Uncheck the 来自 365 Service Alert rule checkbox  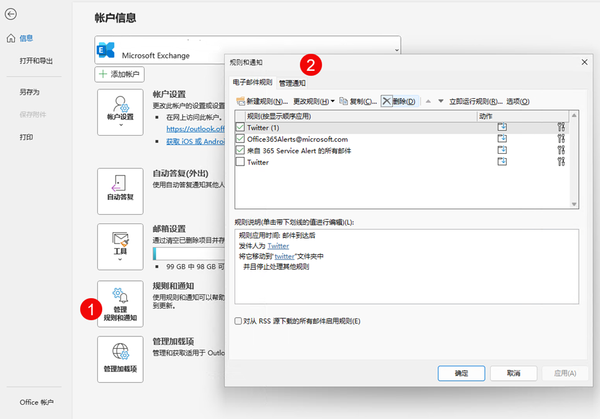tap(240, 150)
